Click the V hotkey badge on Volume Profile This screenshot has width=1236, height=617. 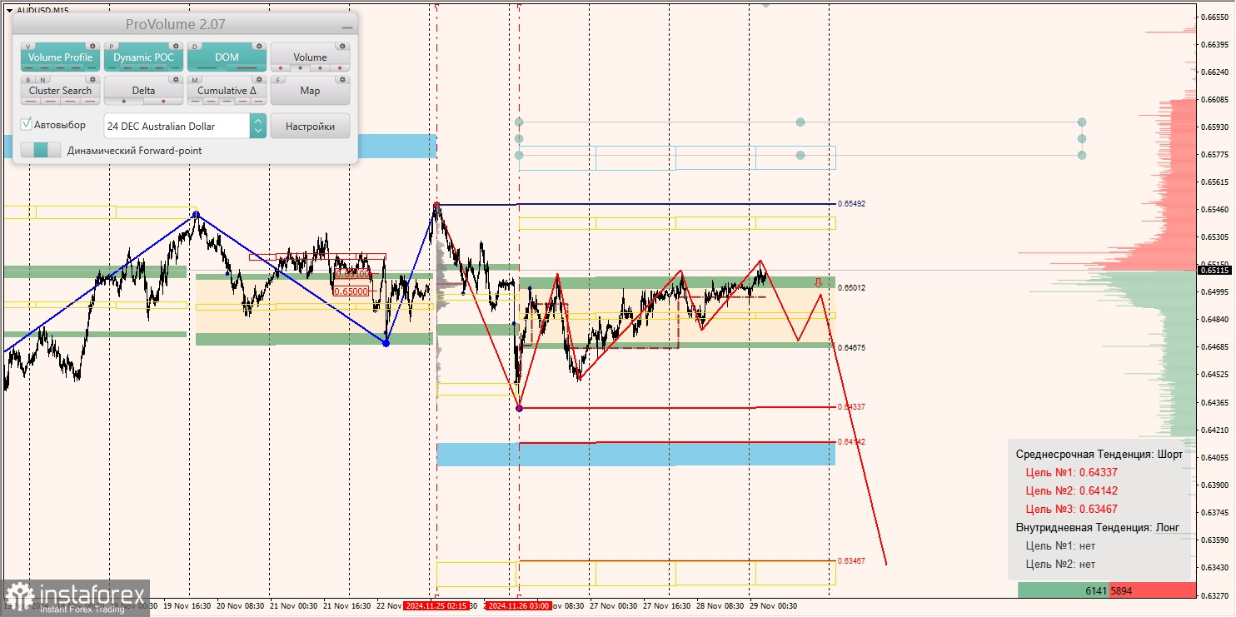29,47
